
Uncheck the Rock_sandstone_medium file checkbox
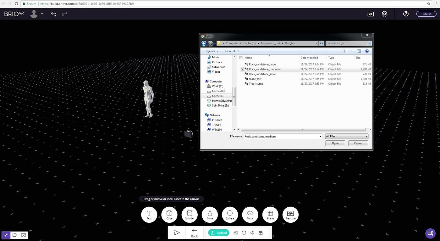coord(242,69)
